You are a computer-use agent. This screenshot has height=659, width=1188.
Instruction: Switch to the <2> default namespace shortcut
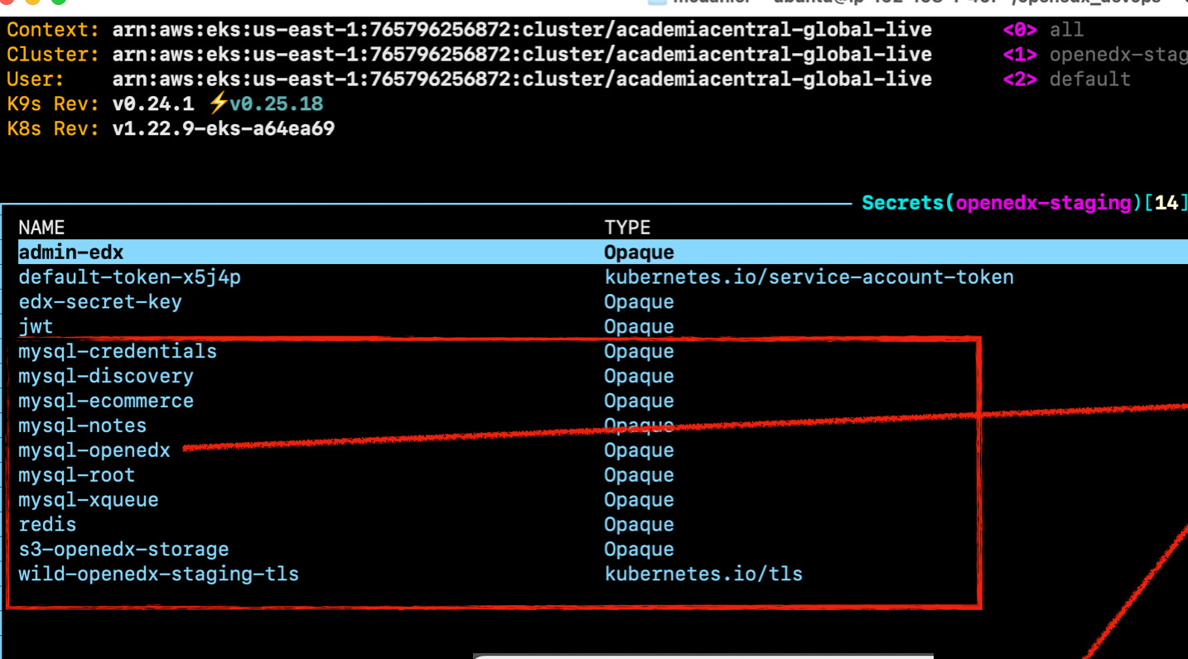click(x=1066, y=79)
